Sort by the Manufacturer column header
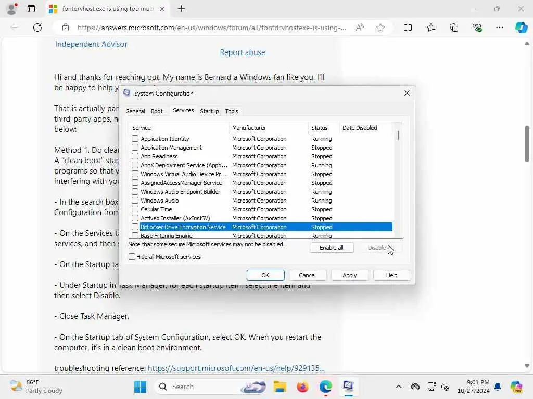This screenshot has height=399, width=533. [x=269, y=128]
